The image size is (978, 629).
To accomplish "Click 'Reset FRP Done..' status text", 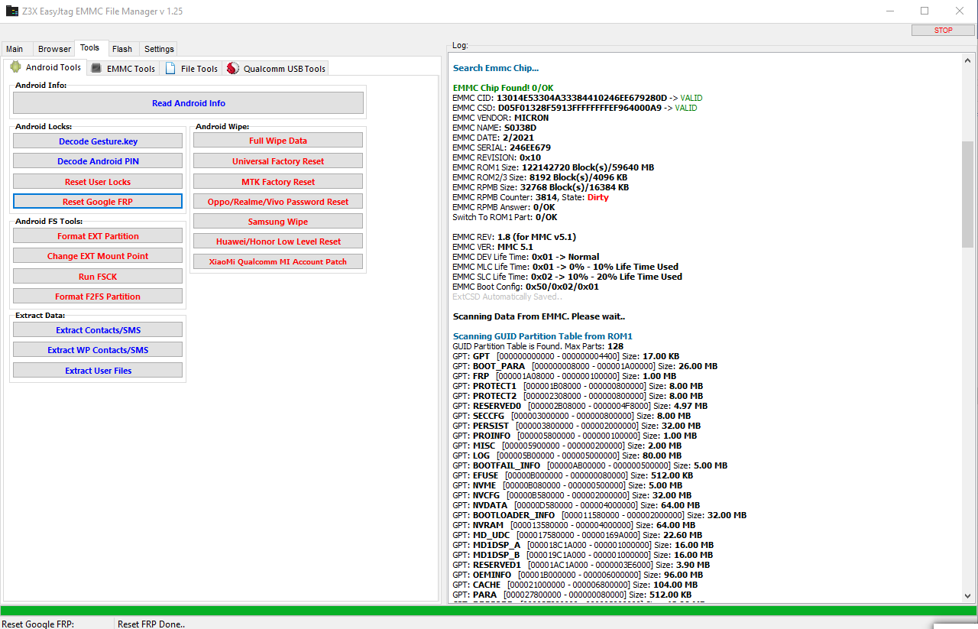I will point(151,624).
